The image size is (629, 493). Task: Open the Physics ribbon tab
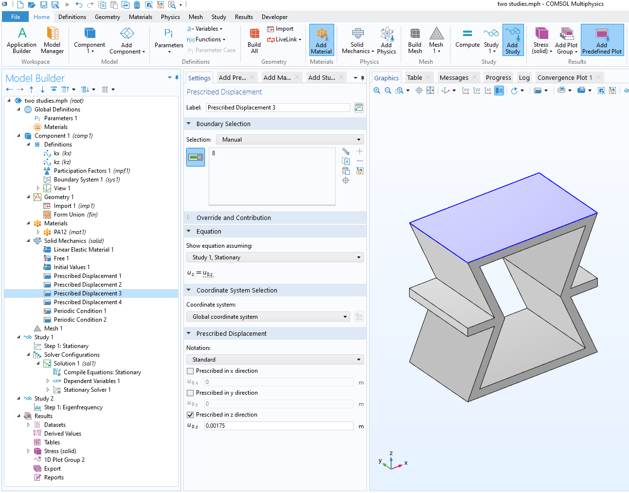[x=170, y=17]
